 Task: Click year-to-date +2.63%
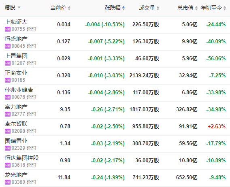(217, 126)
